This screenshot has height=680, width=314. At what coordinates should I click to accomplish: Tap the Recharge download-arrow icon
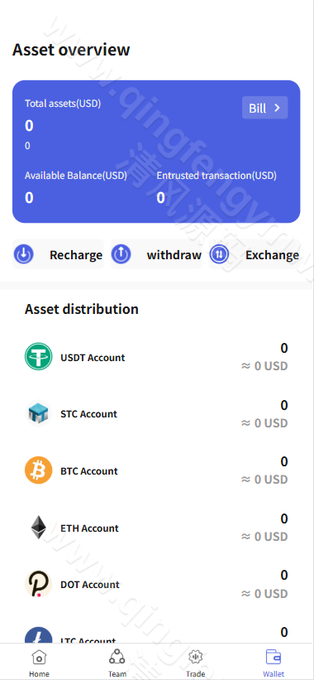(x=24, y=254)
